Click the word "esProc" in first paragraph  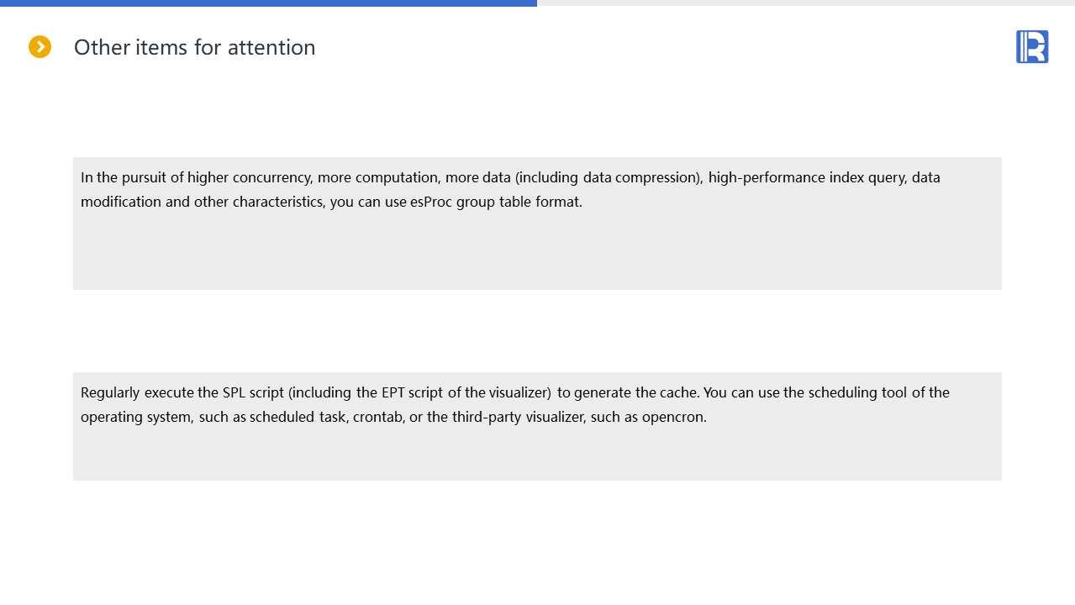(x=431, y=203)
